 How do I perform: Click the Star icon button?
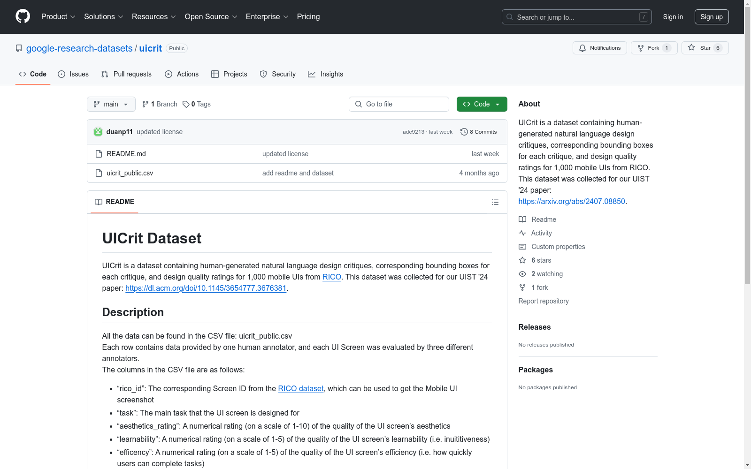click(705, 48)
